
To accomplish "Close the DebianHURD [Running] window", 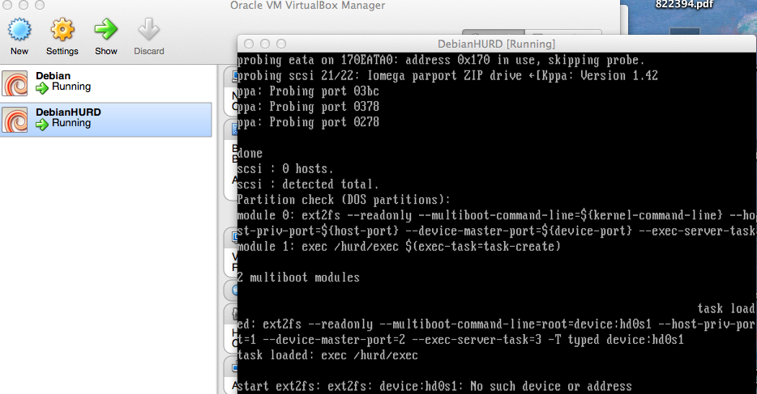I will (x=249, y=44).
